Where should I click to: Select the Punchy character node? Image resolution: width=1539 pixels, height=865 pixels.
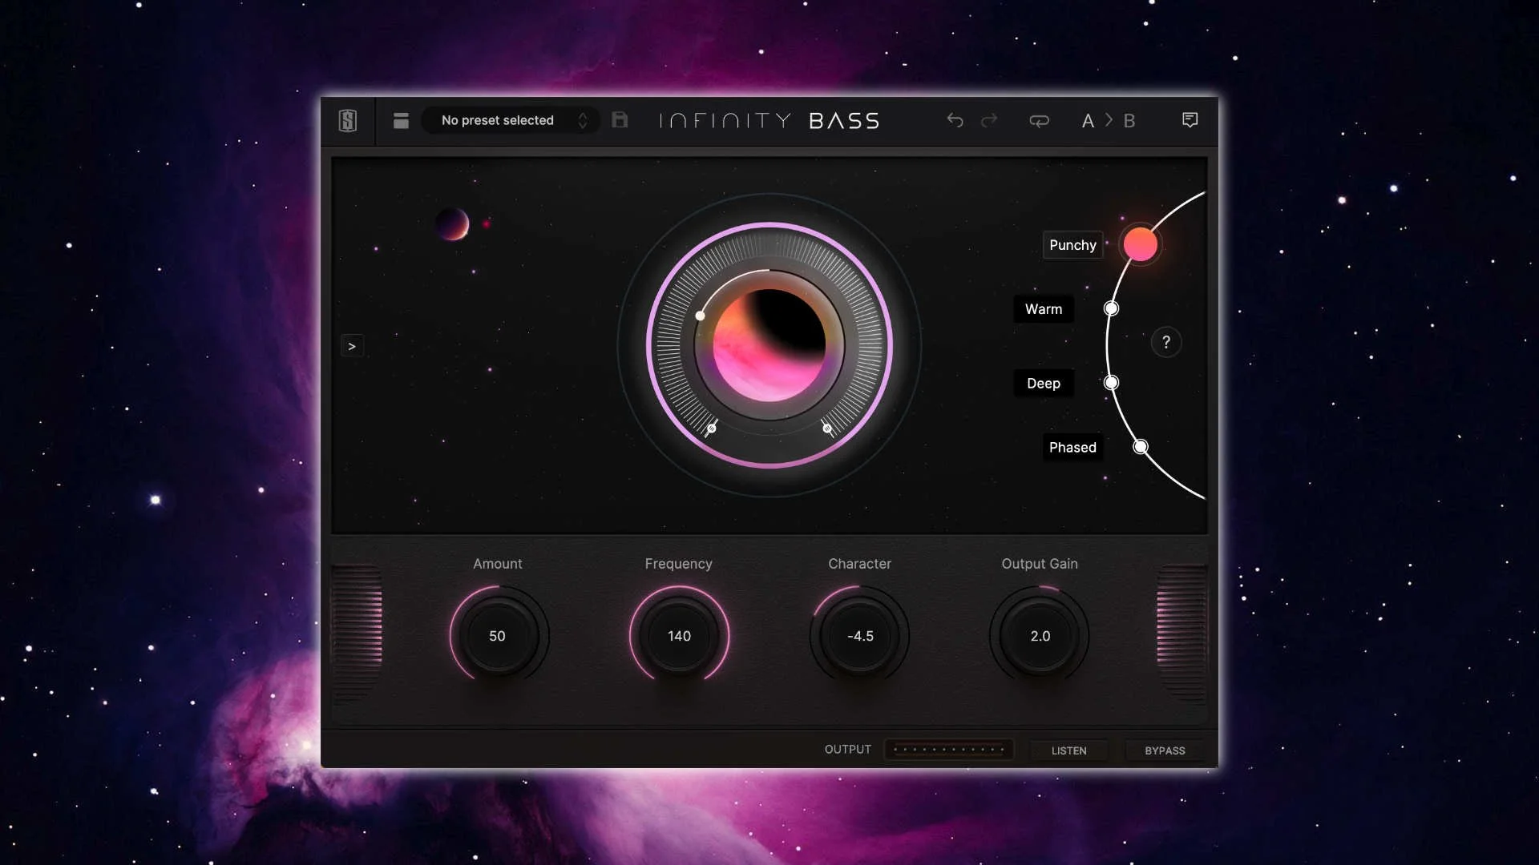click(x=1140, y=244)
